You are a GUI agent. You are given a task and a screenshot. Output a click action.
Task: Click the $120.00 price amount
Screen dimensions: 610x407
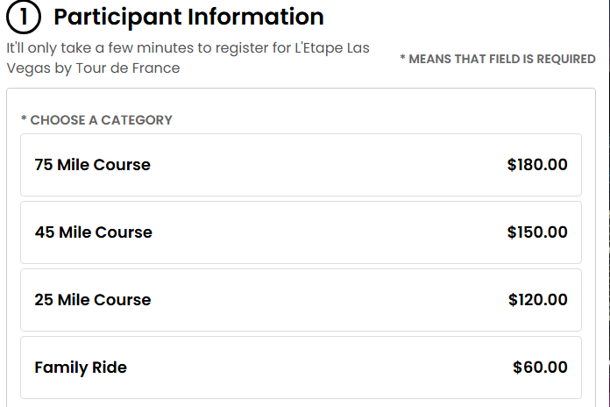coord(537,300)
